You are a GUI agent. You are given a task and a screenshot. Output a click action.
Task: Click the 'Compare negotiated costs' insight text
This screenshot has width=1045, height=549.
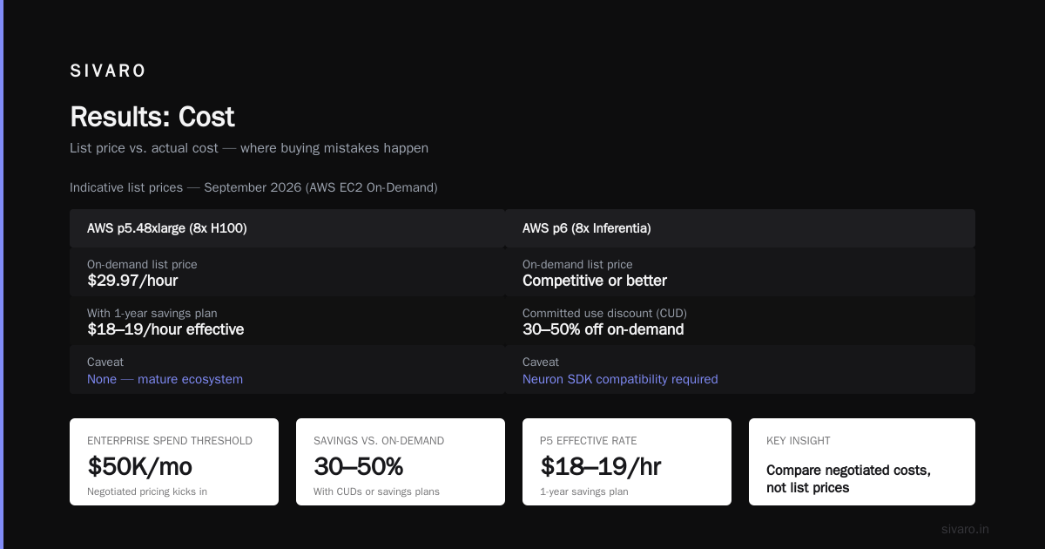848,478
